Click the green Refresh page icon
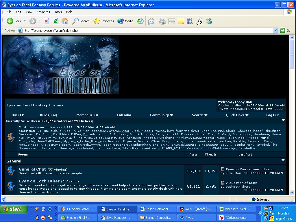The height and width of the screenshot is (222, 296). 55,21
